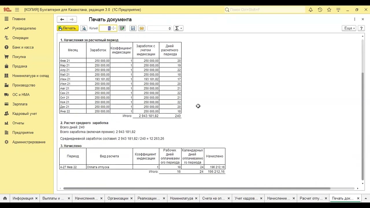Open the service settings dropdown in title bar
Viewport: 370px width, 208px height.
(338, 10)
